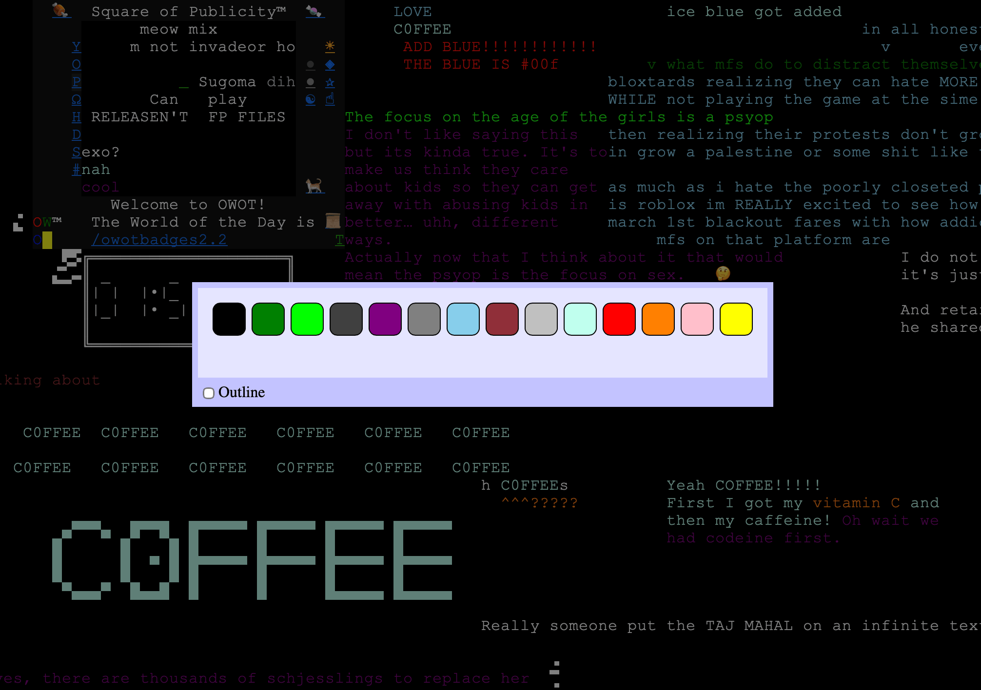Choose the yellow color swatch
981x690 pixels.
click(736, 319)
